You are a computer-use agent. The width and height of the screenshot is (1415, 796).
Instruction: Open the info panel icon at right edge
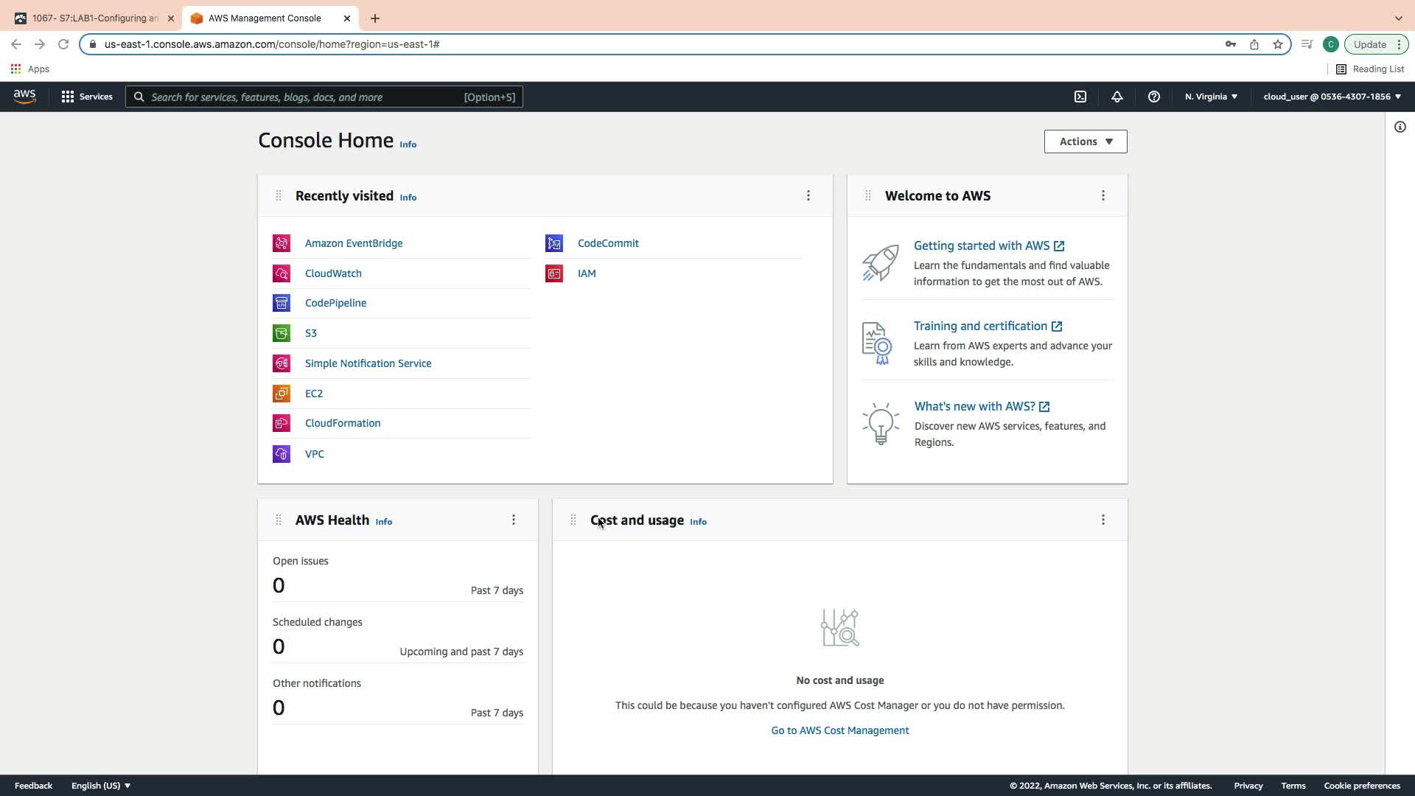click(1400, 127)
